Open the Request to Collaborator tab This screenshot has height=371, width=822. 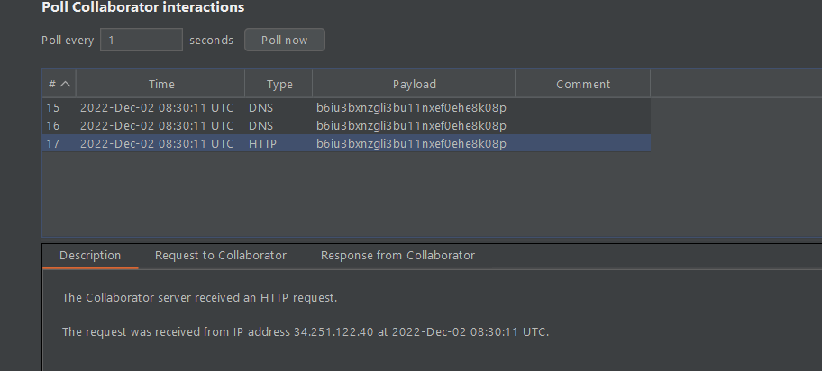click(x=221, y=255)
